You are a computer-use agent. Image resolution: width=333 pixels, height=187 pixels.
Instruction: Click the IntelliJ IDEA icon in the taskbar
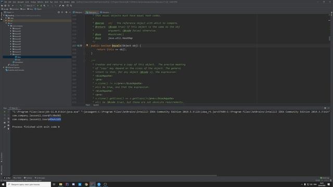click(93, 184)
